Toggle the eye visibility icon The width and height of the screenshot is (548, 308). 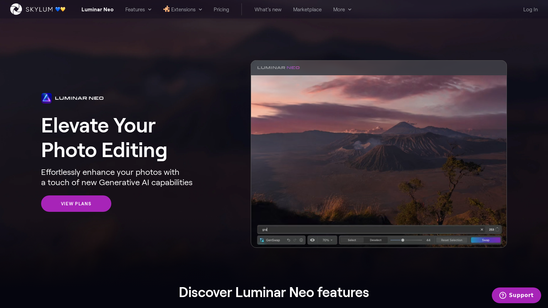point(312,240)
